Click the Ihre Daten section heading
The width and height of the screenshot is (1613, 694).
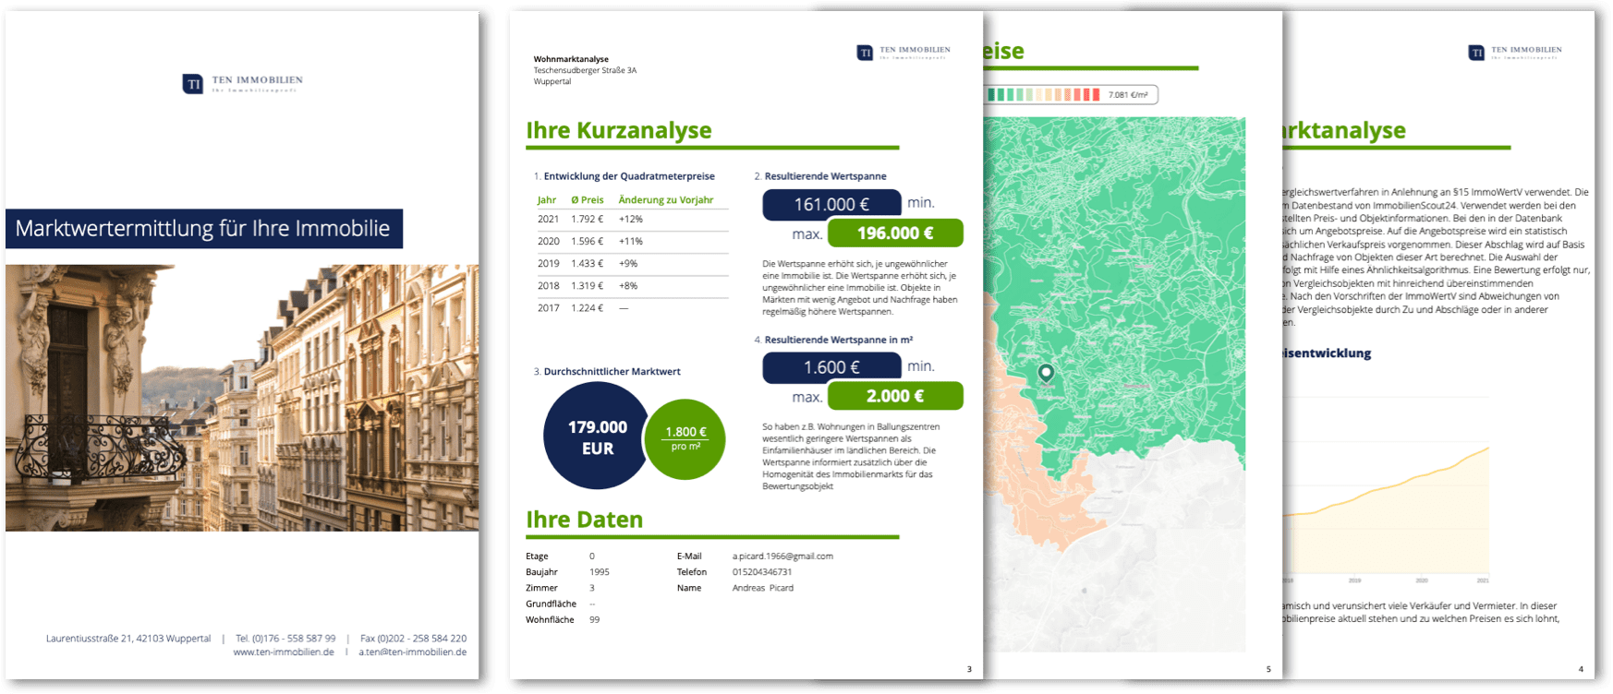click(584, 520)
